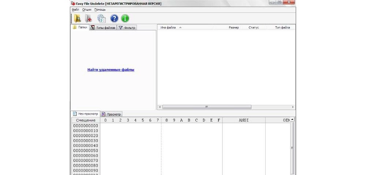Open help via blue question icon
The image size is (366, 175).
pyautogui.click(x=114, y=18)
